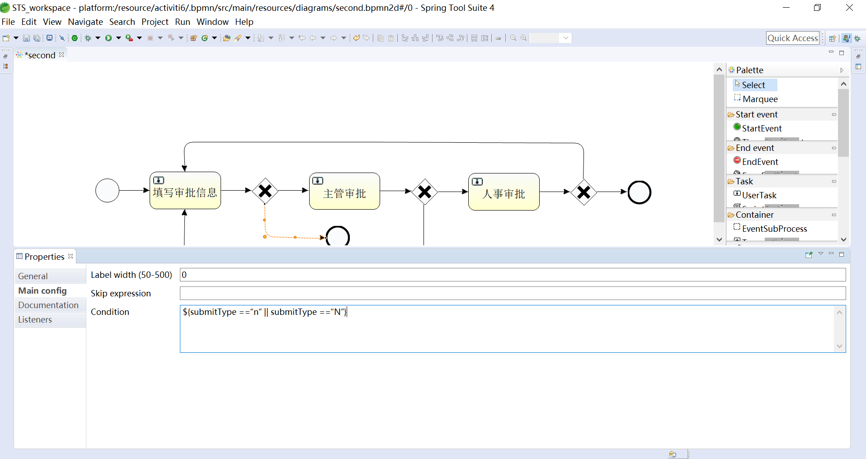Activate the Select palette tool
Screen dimensions: 866x459
[x=754, y=84]
